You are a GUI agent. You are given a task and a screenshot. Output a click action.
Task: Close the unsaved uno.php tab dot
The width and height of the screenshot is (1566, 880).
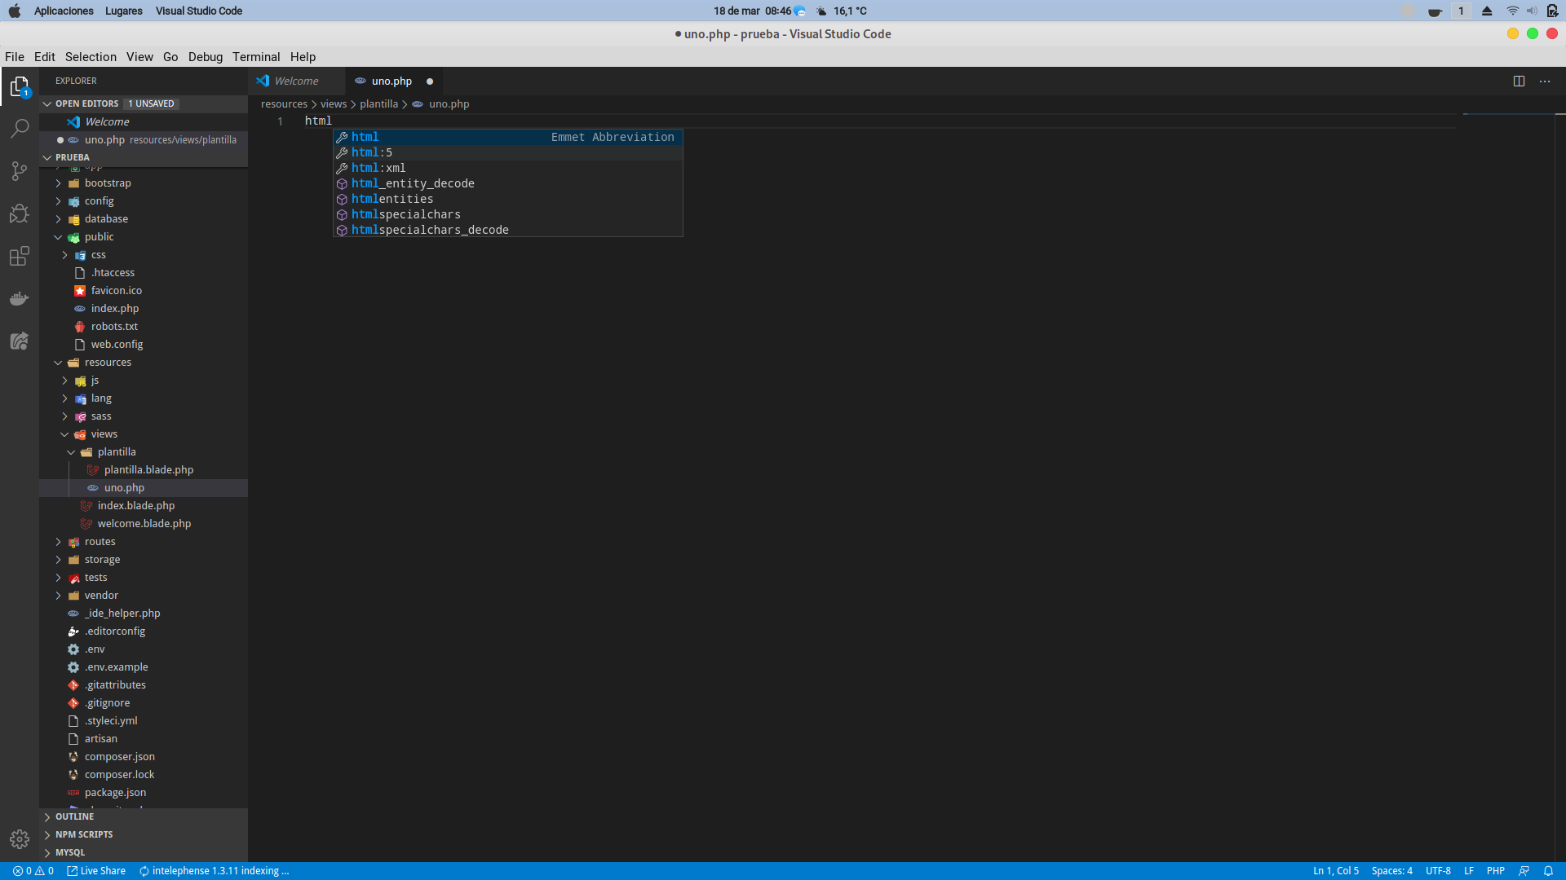pyautogui.click(x=430, y=81)
